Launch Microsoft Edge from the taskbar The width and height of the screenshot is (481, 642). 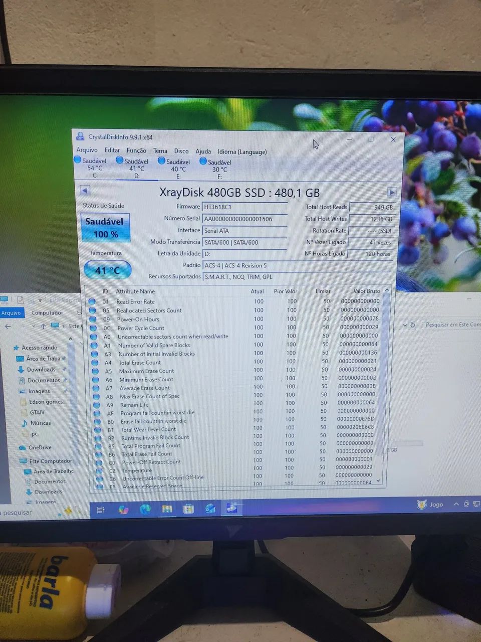[x=145, y=510]
